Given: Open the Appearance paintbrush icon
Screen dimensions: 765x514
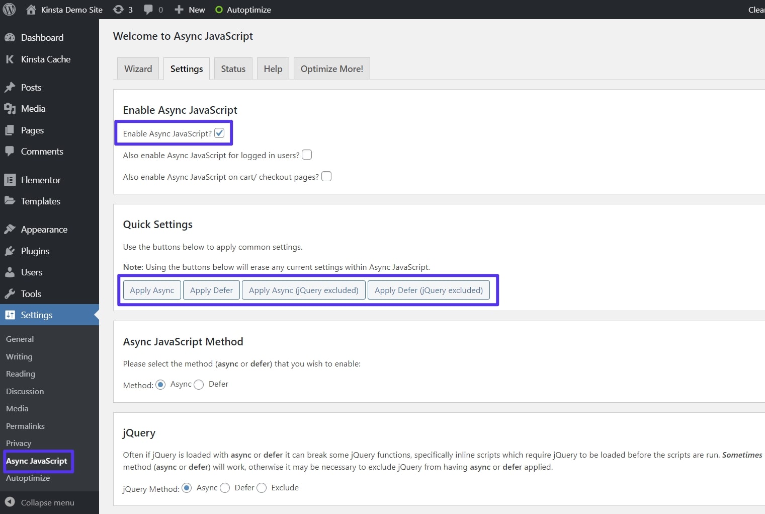Looking at the screenshot, I should pos(10,229).
